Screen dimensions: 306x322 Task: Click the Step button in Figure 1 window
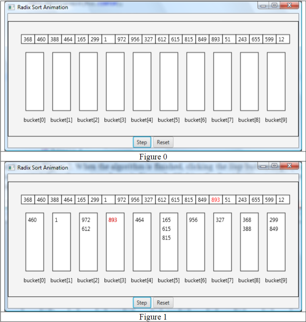142,302
